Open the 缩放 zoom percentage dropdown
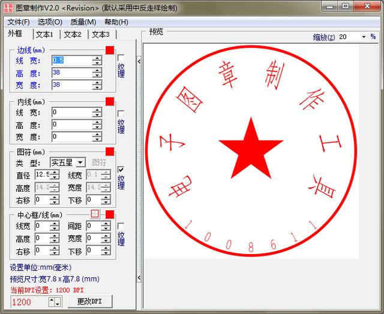 [364, 37]
